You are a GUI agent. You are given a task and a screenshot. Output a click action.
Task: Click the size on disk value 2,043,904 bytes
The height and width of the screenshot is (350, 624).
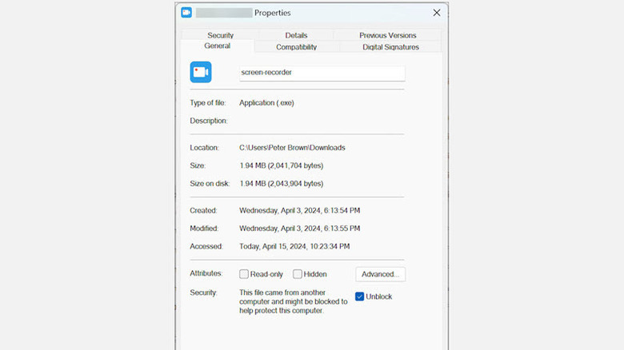(282, 183)
